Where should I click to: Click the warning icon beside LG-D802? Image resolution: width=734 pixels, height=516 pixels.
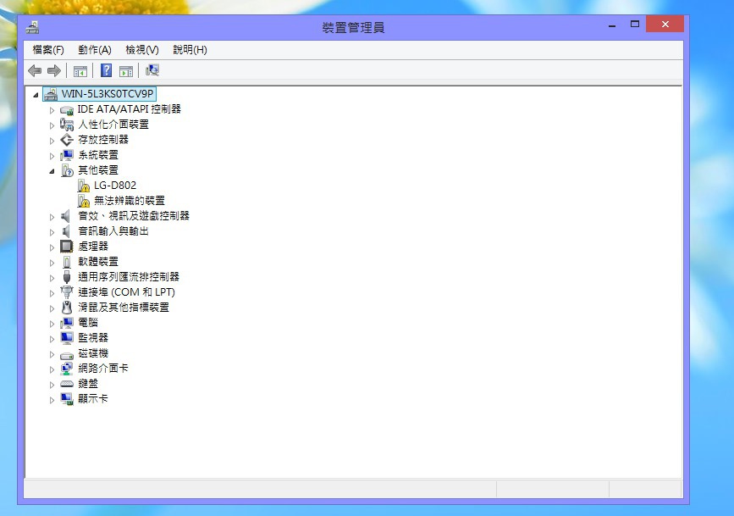click(x=83, y=186)
